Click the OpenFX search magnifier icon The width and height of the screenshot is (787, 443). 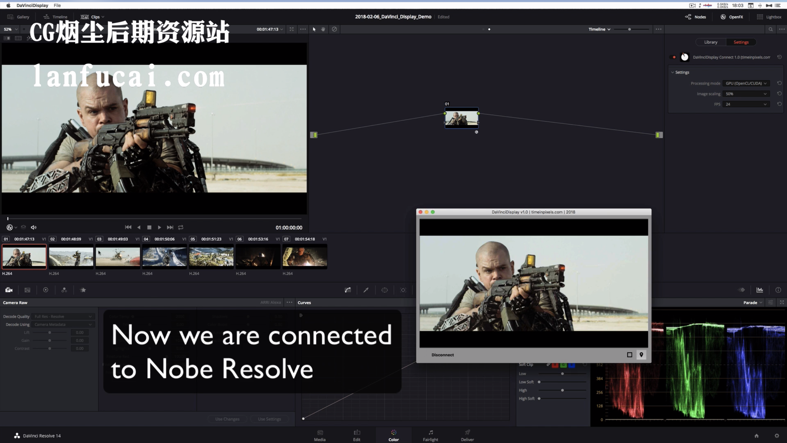(770, 29)
